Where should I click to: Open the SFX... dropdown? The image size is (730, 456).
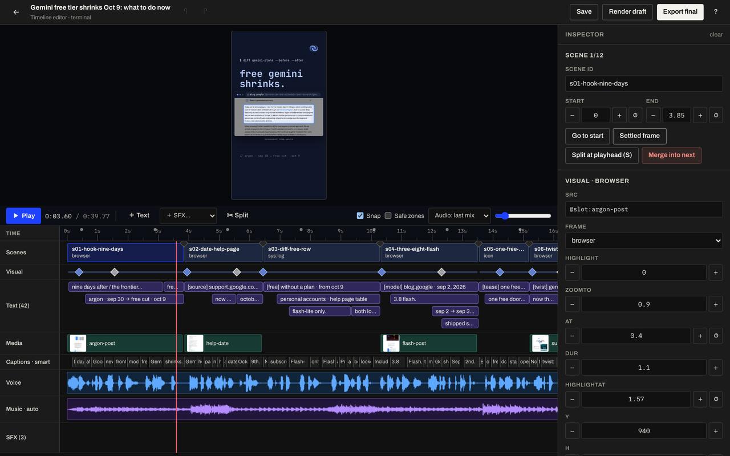(188, 215)
